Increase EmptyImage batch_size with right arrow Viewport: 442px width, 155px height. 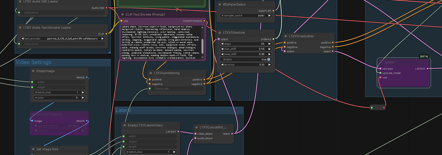click(x=83, y=92)
